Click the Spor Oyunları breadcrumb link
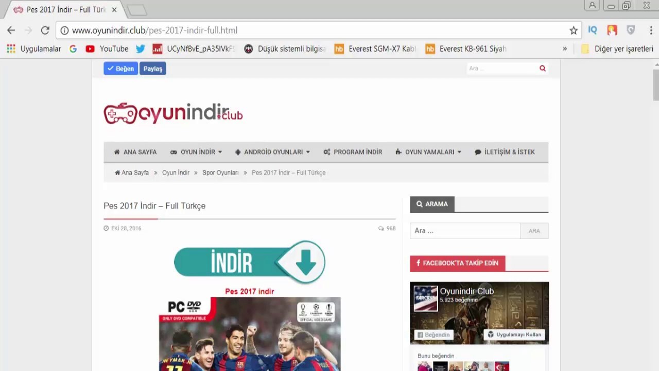Screen dimensions: 659x371 click(x=220, y=173)
